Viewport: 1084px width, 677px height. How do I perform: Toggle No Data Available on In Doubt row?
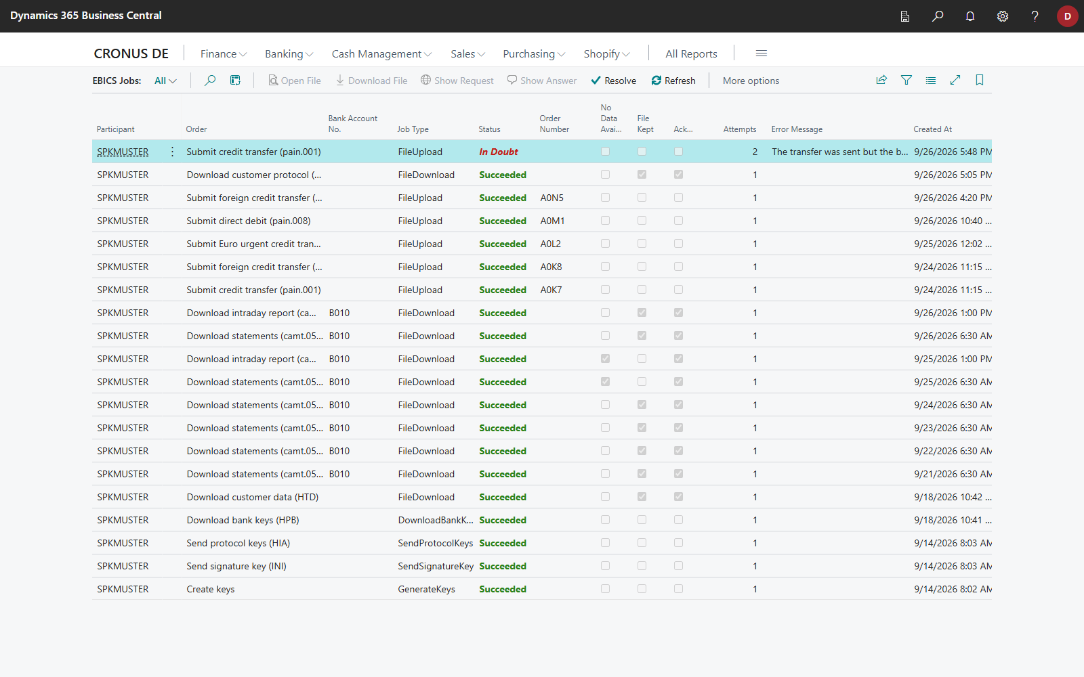coord(605,152)
